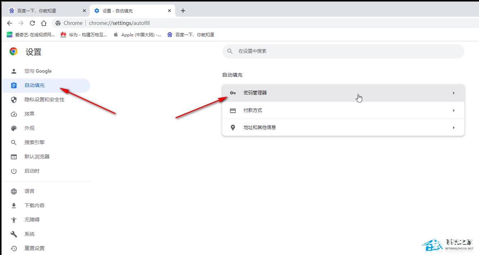Screen dimensions: 479x255
Task: Close the 设置 - 自动填充 tab
Action: click(x=170, y=11)
